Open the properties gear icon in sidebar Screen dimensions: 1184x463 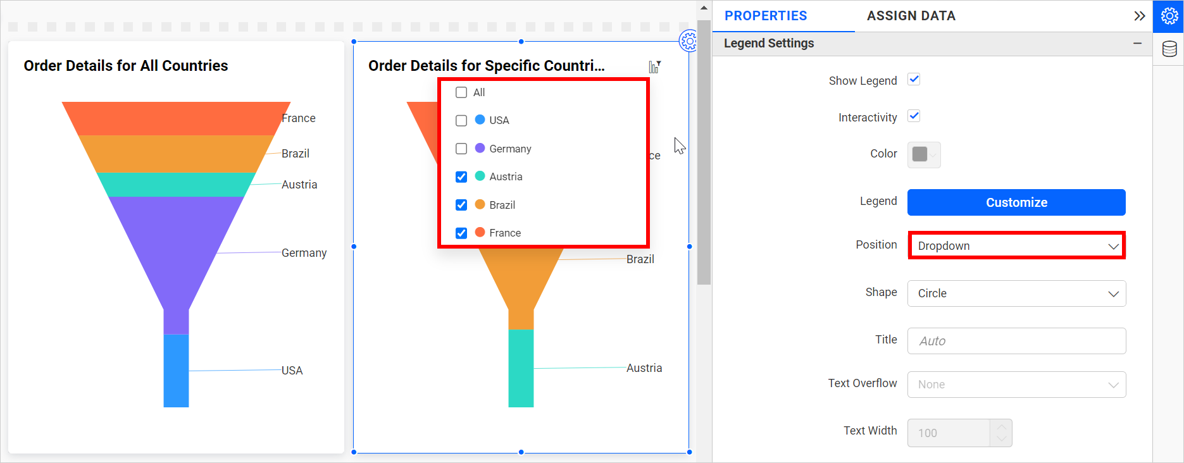pos(1169,16)
